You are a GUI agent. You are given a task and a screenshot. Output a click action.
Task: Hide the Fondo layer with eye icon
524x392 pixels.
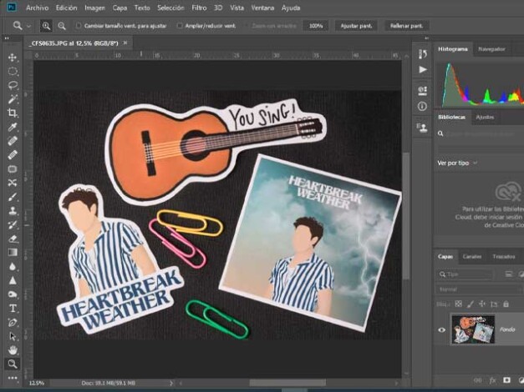pyautogui.click(x=441, y=330)
